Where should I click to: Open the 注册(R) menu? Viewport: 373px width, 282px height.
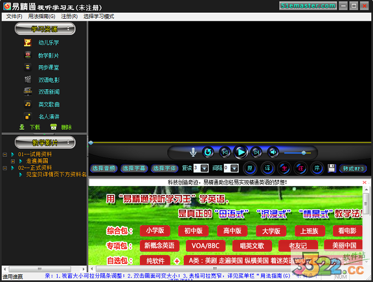pos(69,16)
